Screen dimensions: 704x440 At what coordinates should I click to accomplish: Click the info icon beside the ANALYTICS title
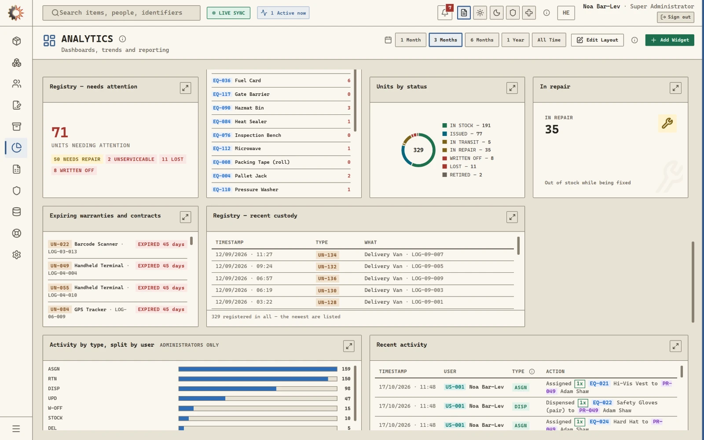[122, 39]
